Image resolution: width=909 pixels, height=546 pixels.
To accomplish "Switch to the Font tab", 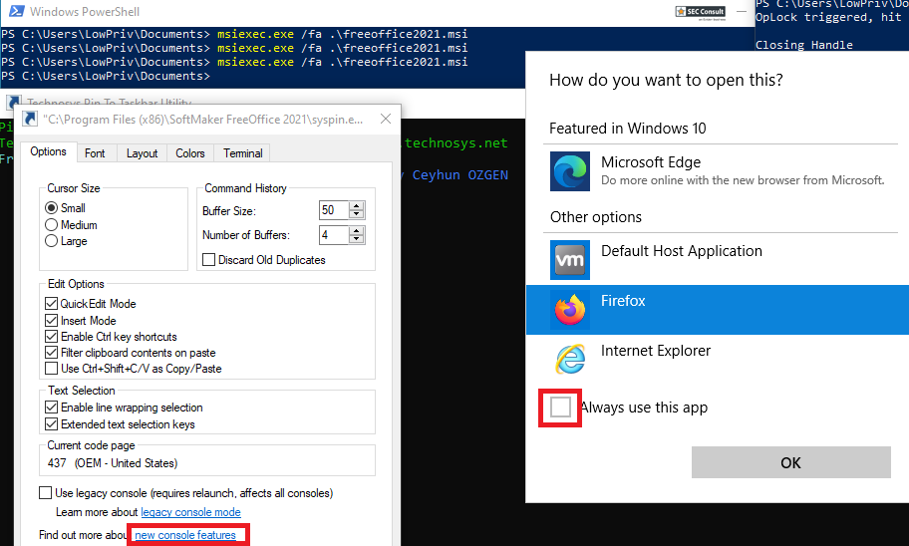I will coord(95,153).
